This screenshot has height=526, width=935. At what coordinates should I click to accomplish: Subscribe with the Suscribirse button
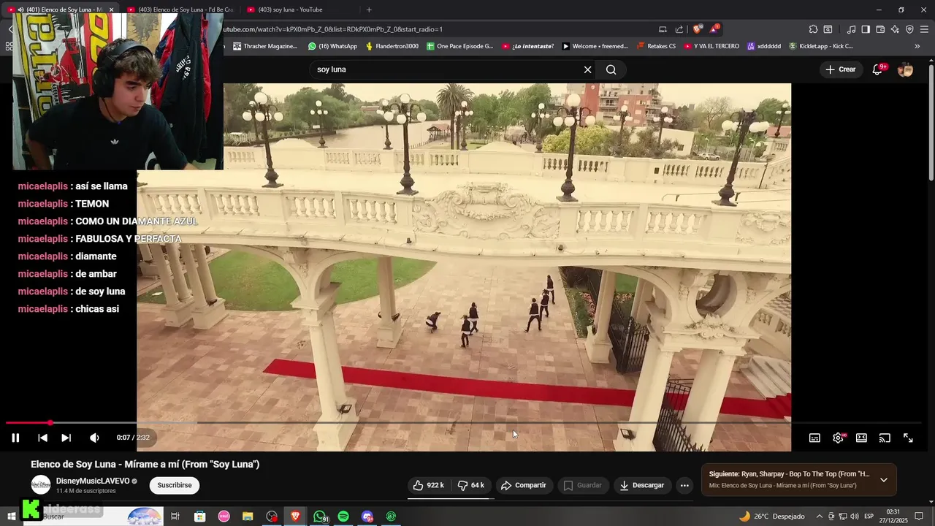[175, 485]
